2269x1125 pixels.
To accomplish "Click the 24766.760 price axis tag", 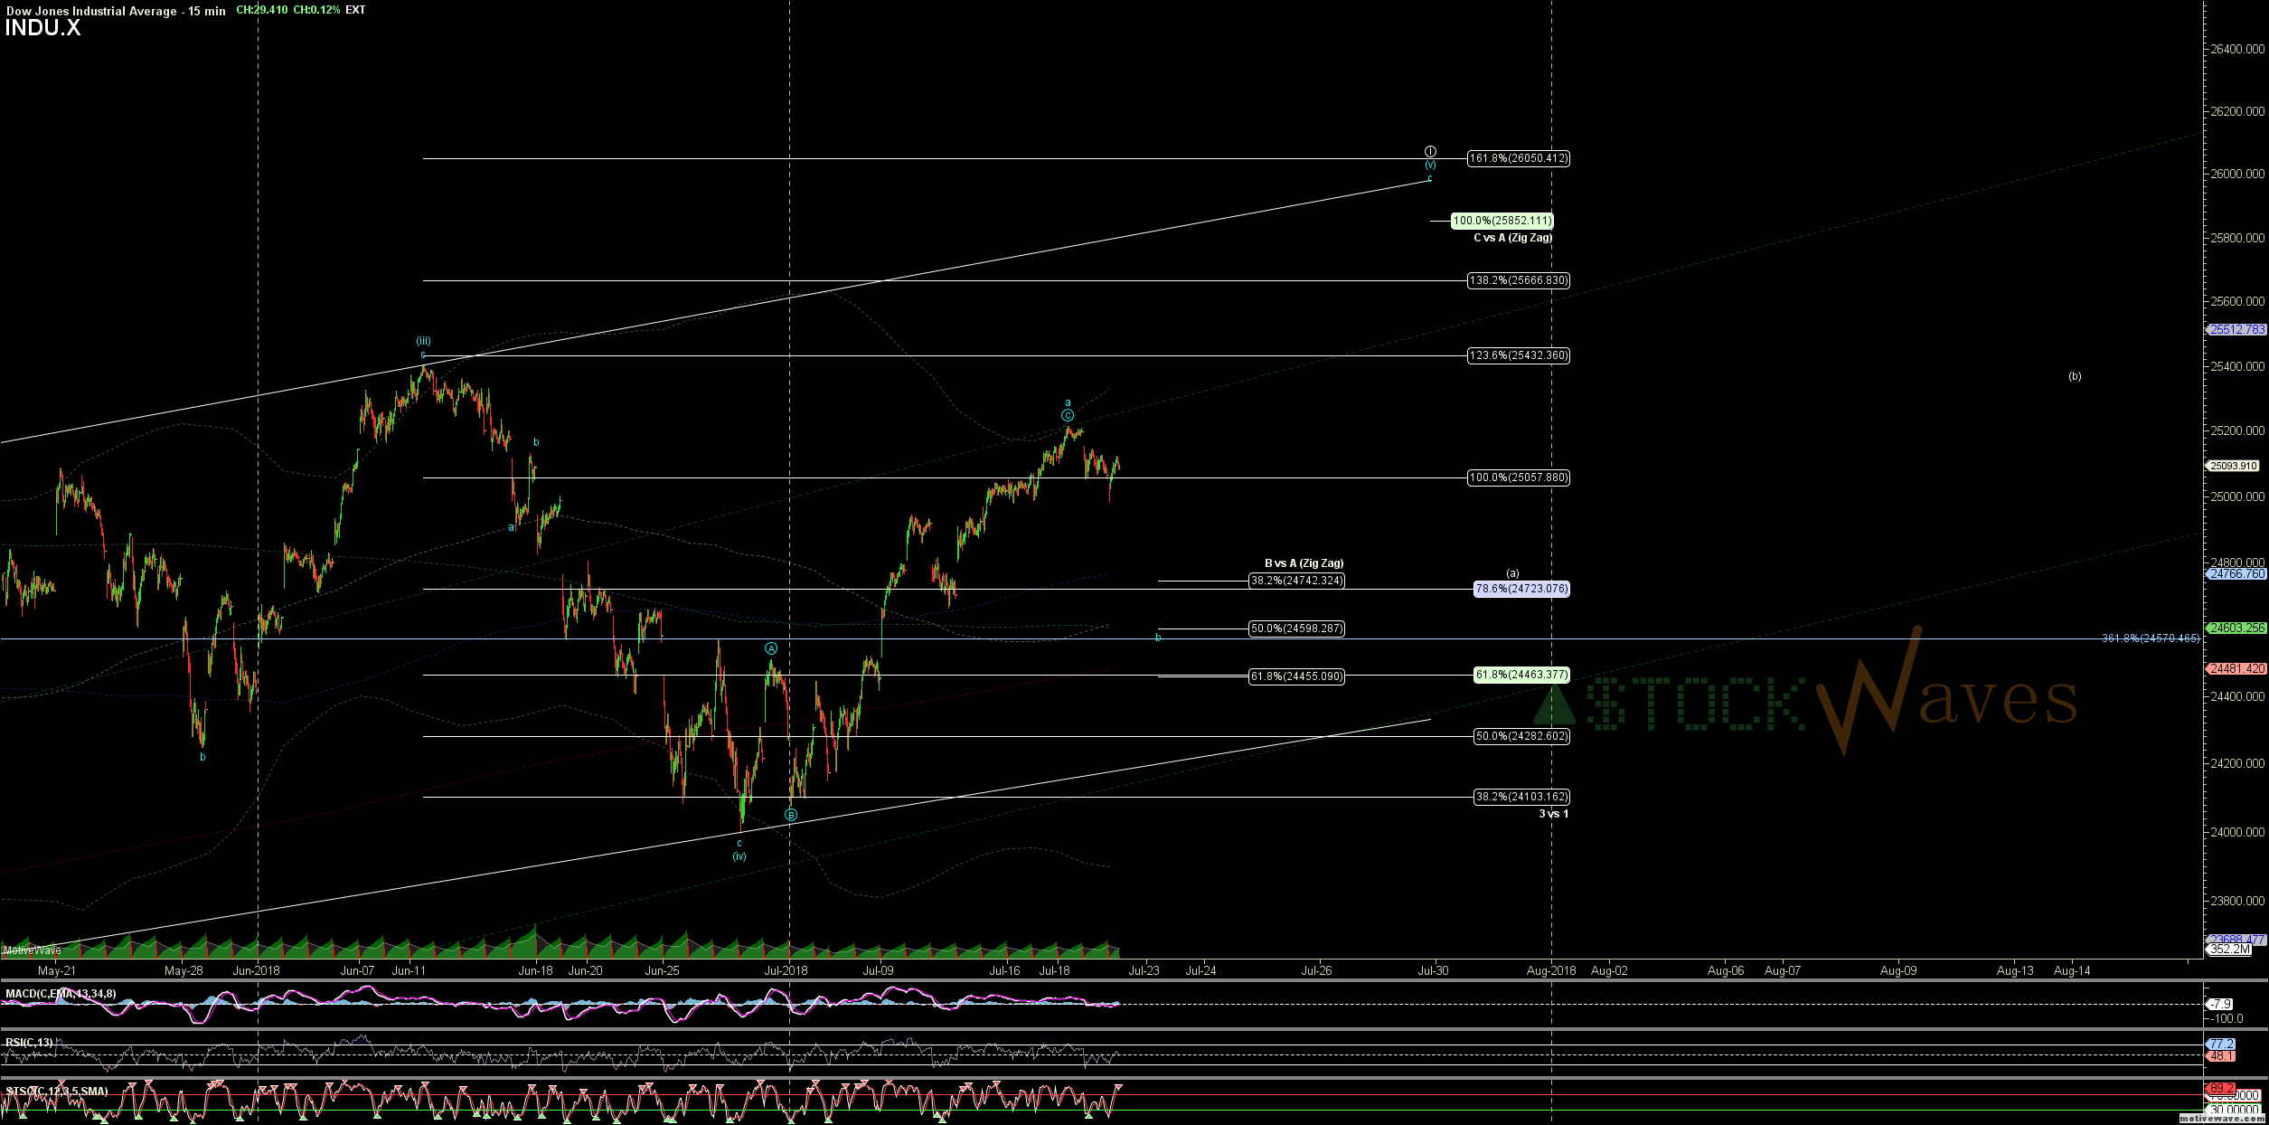I will [x=2236, y=573].
